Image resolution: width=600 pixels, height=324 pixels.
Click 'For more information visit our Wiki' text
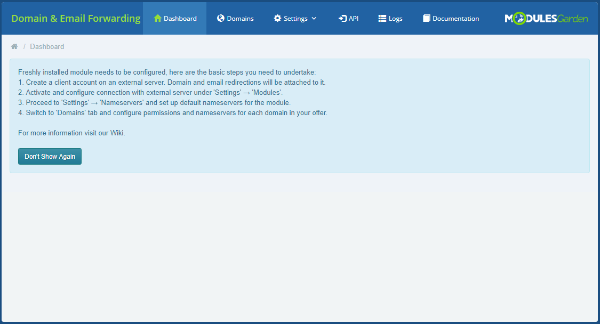[x=71, y=133]
